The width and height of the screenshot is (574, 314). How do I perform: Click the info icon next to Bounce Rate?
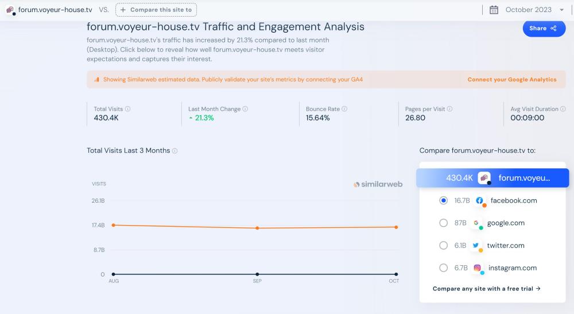click(344, 109)
